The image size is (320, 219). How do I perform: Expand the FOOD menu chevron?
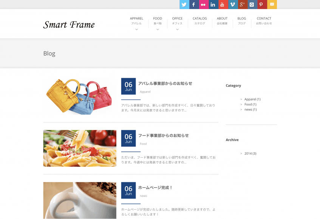[158, 30]
